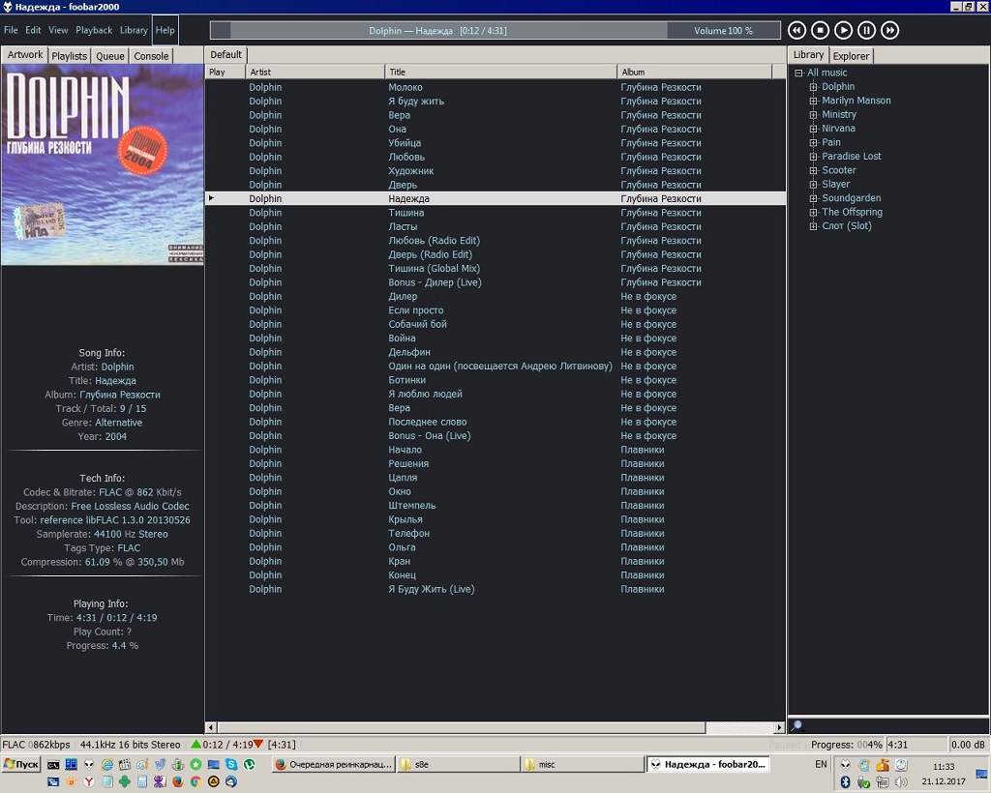Open Skype from the quick launch bar
The height and width of the screenshot is (793, 991).
231,764
